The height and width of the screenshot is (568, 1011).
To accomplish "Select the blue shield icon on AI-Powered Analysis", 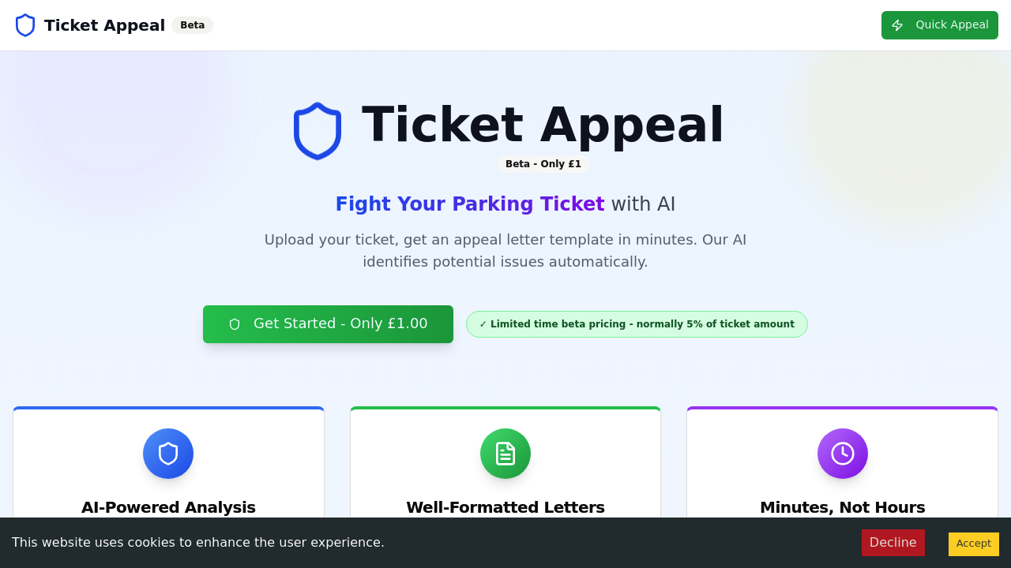I will click(168, 454).
